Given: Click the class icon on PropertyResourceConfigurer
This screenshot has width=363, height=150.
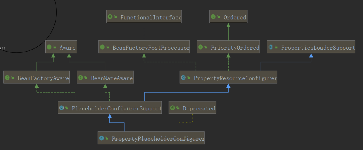Looking at the screenshot, I should pyautogui.click(x=183, y=77).
